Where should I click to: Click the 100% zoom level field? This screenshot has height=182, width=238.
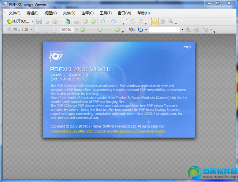click(x=67, y=29)
